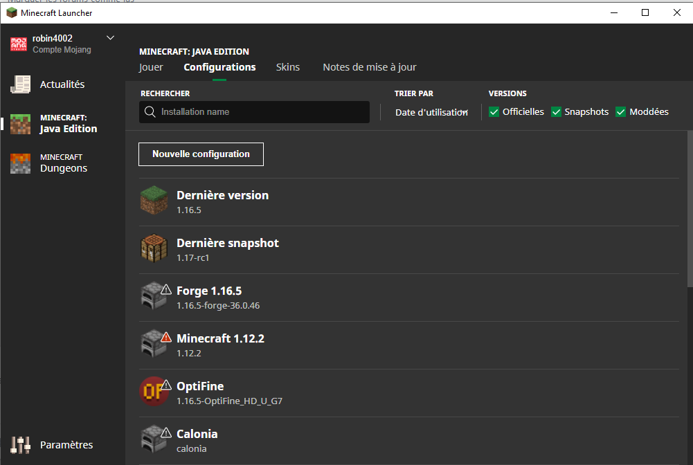Click the warning triangle on Calonia
693x465 pixels.
point(166,432)
